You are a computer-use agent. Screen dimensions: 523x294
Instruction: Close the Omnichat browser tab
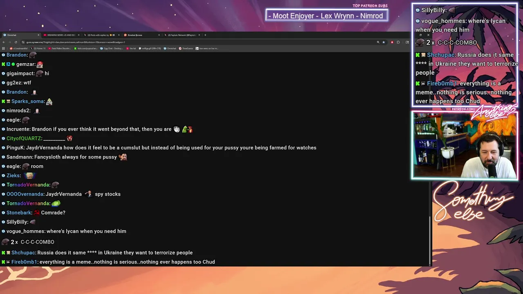click(x=38, y=35)
